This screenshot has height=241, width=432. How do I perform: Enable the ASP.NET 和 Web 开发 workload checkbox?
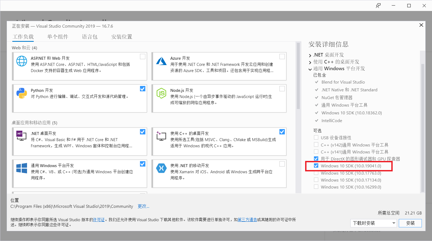[143, 57]
